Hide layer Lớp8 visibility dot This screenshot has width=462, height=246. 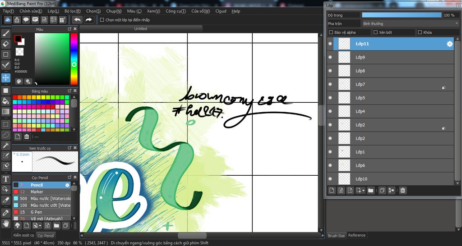[x=330, y=71]
